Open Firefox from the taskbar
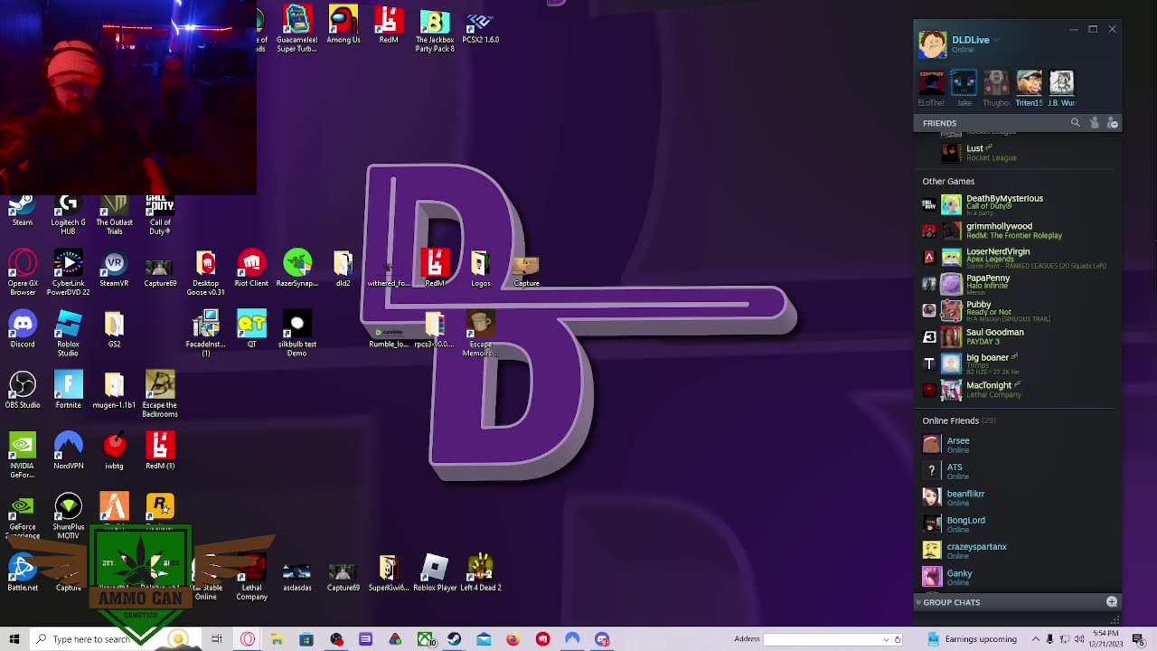 (x=513, y=639)
